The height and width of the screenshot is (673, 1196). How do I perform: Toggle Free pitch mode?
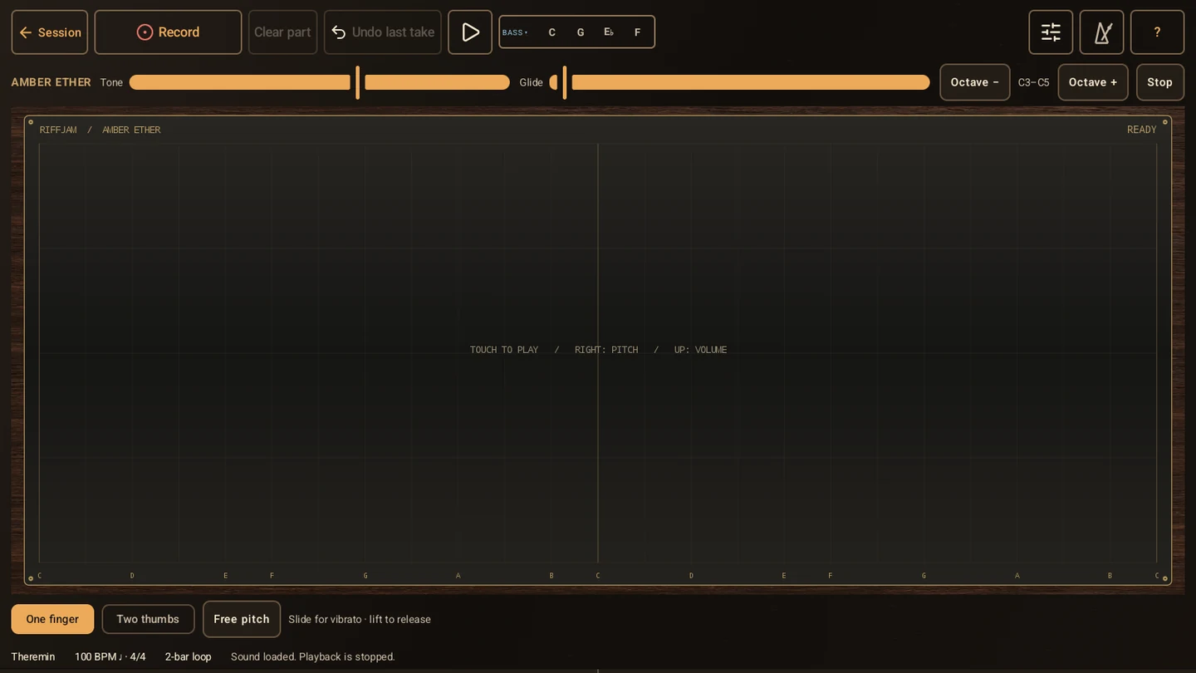tap(242, 619)
